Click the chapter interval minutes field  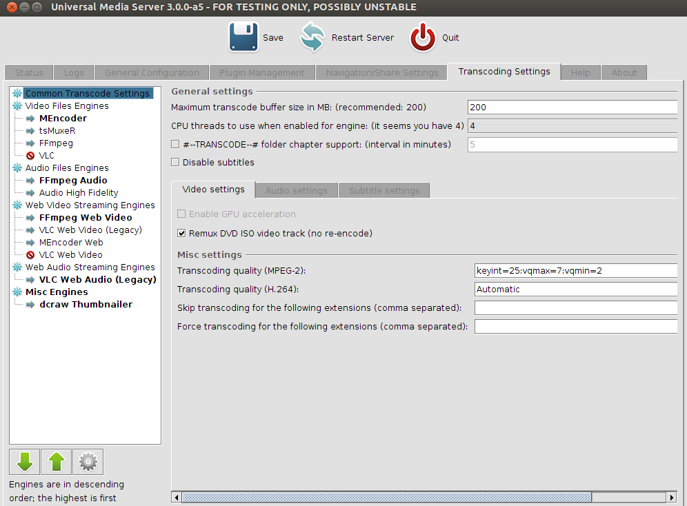coord(572,145)
